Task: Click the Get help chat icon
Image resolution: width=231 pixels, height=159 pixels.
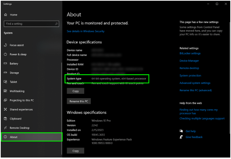Action: pos(181,131)
